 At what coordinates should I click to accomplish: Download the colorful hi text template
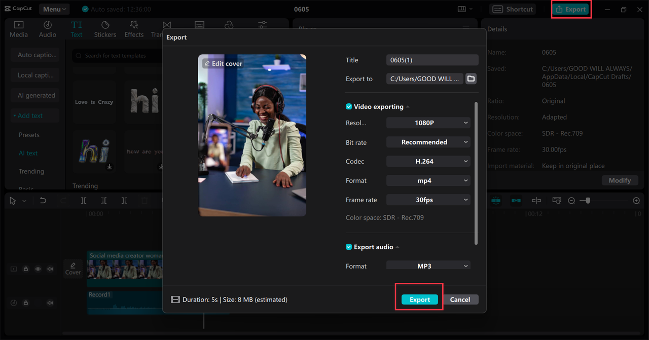click(x=110, y=167)
